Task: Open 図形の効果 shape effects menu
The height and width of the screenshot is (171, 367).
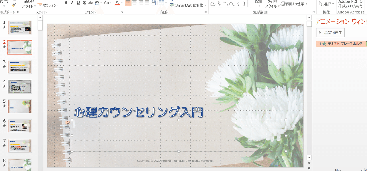Action: [294, 4]
